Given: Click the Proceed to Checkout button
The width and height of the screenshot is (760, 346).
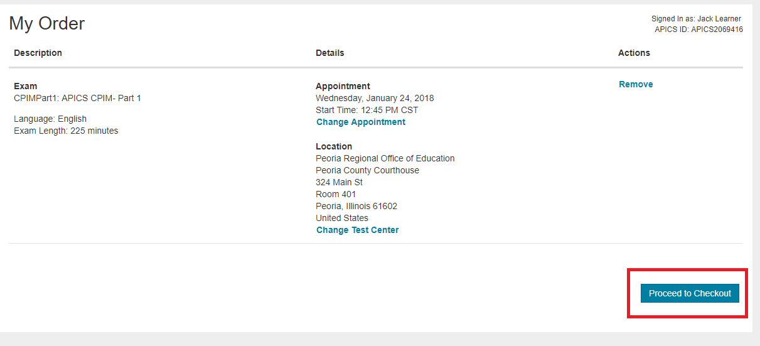Looking at the screenshot, I should pos(690,293).
